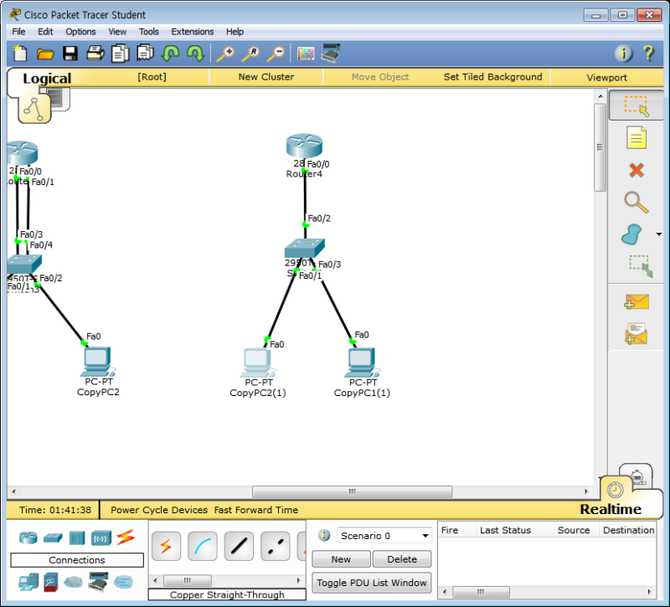Select the Multiuser Connection category
Viewport: 670px width, 607px height.
click(x=123, y=582)
